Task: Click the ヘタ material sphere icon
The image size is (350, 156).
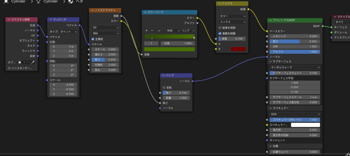Action: pos(71,2)
